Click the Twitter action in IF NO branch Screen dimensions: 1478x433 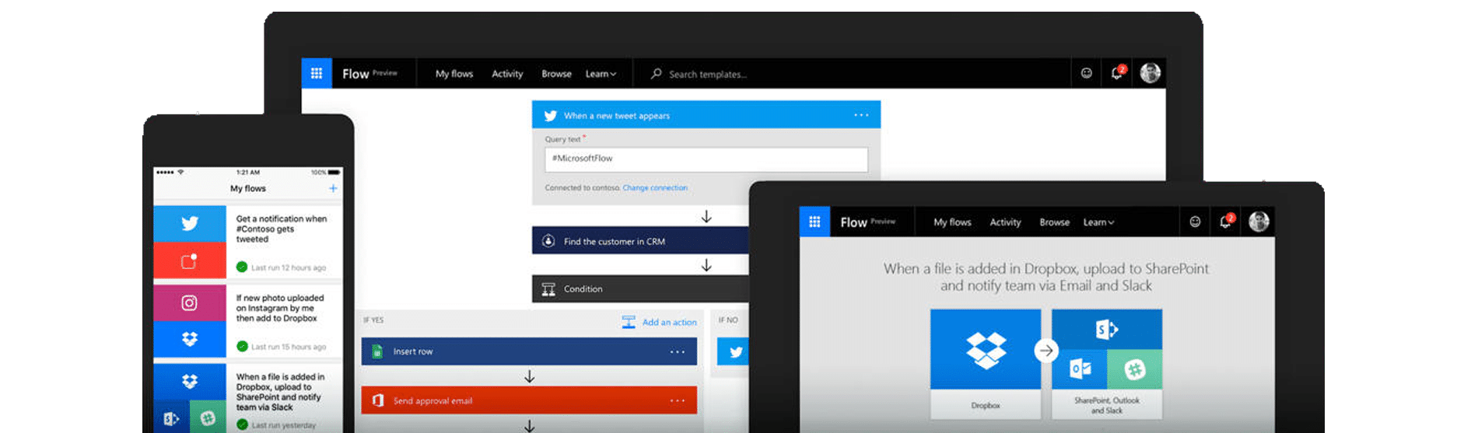[733, 351]
